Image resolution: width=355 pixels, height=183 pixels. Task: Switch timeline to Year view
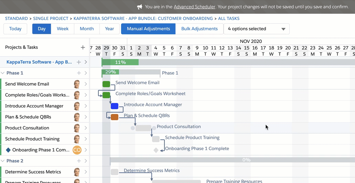pyautogui.click(x=110, y=29)
